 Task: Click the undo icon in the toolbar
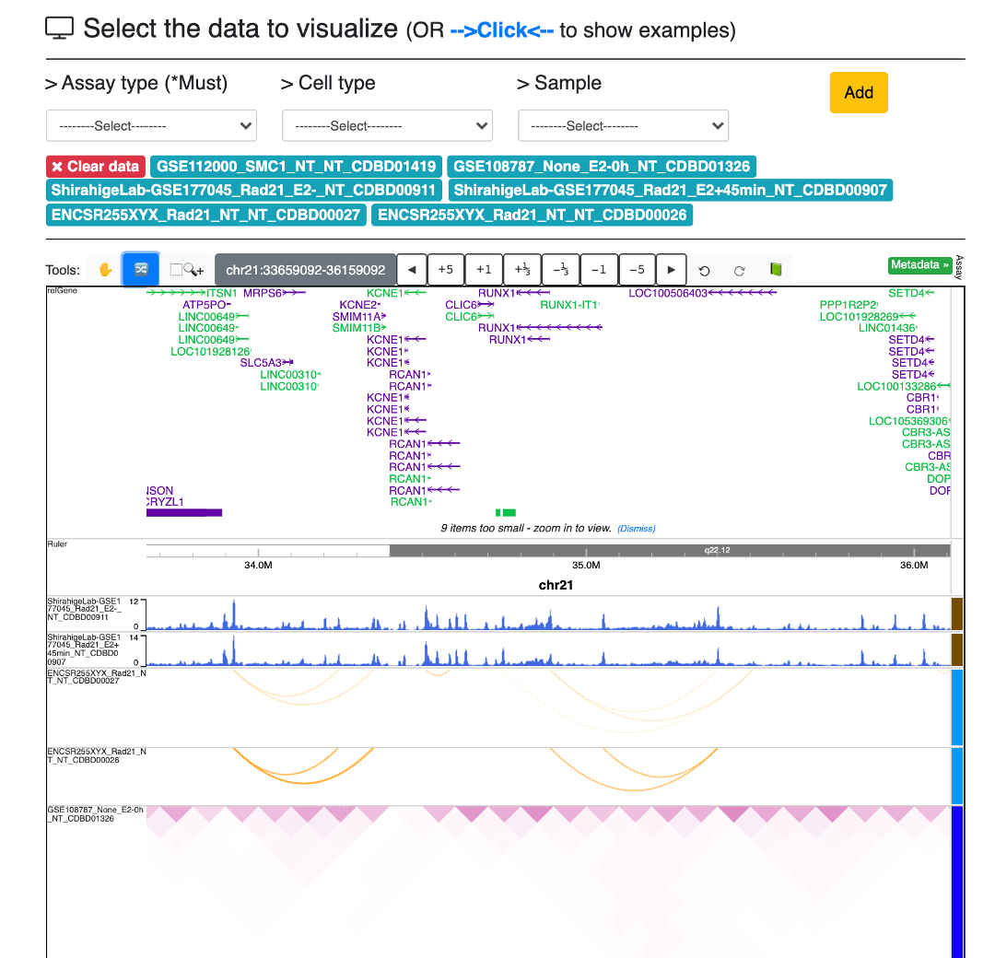pos(705,270)
